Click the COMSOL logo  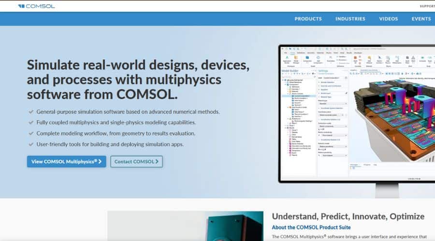(36, 6)
